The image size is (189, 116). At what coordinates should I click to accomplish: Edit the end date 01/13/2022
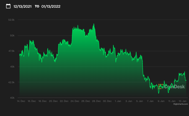(x=51, y=7)
